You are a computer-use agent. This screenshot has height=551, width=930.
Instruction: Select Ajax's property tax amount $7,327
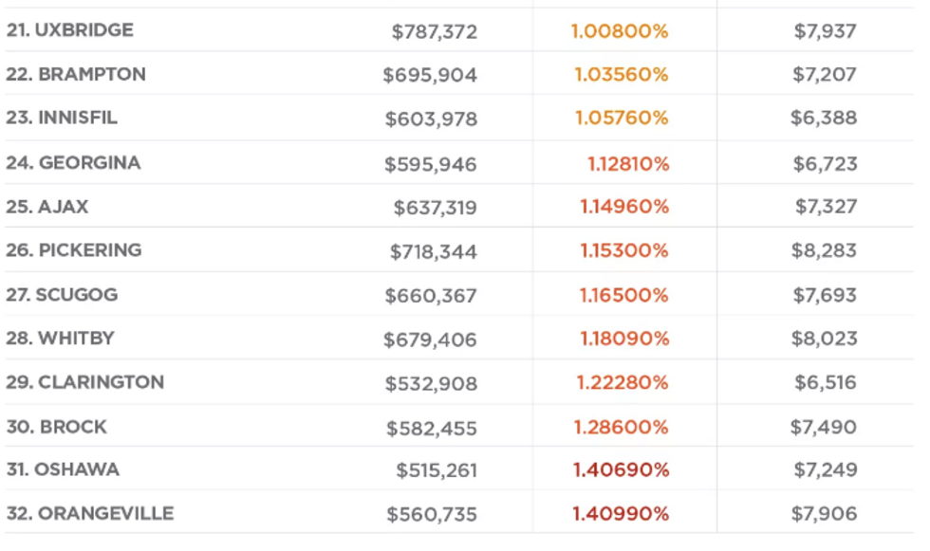pyautogui.click(x=827, y=207)
